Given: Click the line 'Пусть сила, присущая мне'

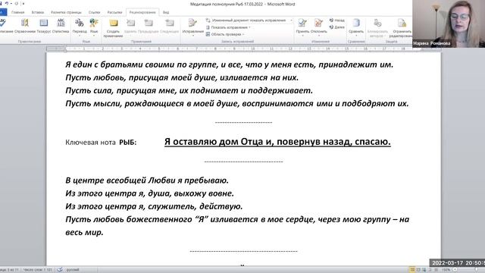Looking at the screenshot, I should [x=189, y=91].
